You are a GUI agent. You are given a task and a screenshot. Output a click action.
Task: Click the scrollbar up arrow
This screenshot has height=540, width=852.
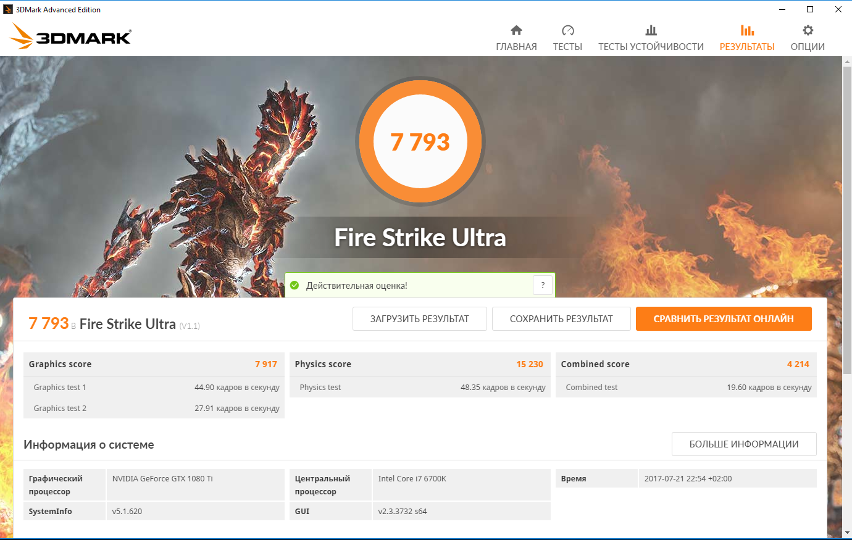pyautogui.click(x=847, y=61)
